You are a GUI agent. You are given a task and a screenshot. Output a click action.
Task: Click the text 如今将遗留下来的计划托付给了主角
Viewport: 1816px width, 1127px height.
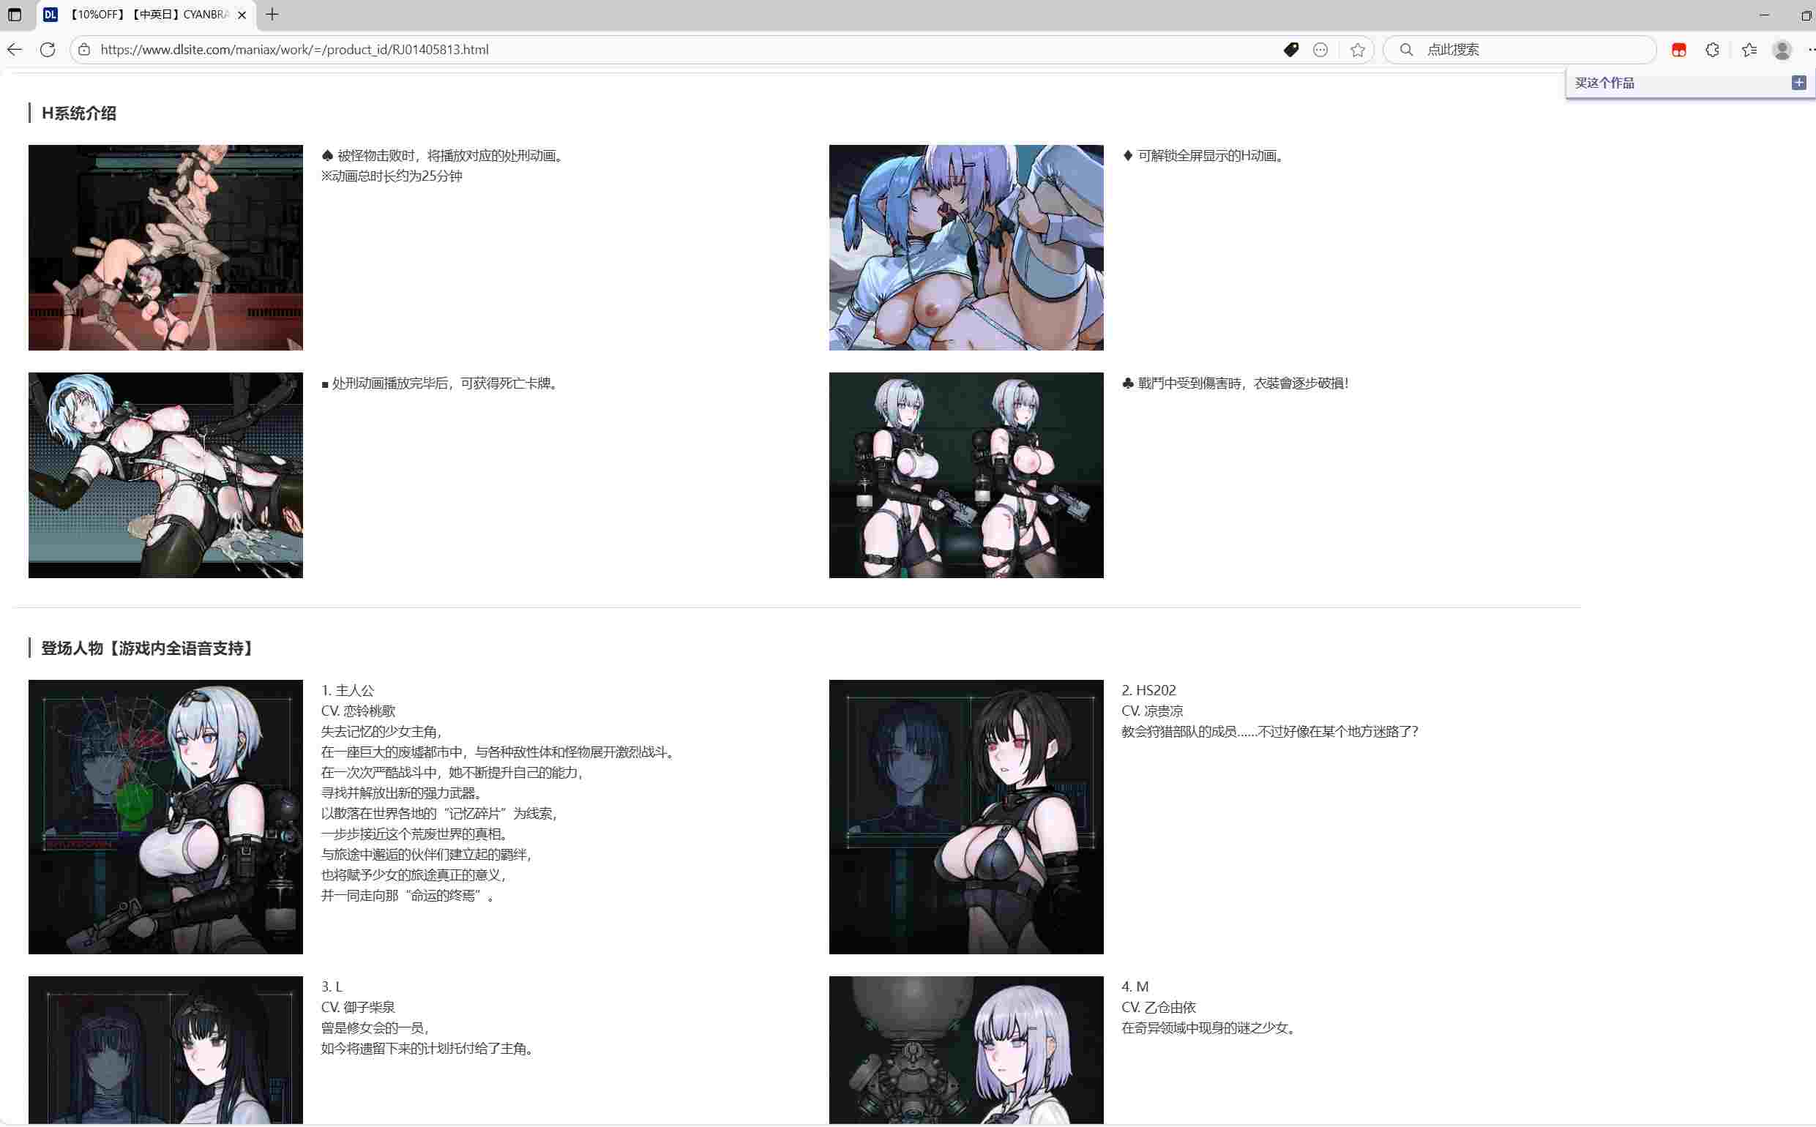[430, 1049]
